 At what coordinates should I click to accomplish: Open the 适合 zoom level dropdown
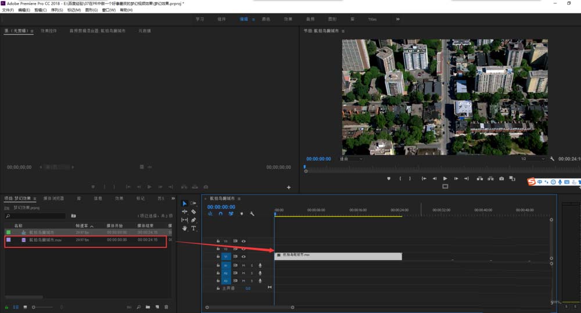(x=352, y=159)
